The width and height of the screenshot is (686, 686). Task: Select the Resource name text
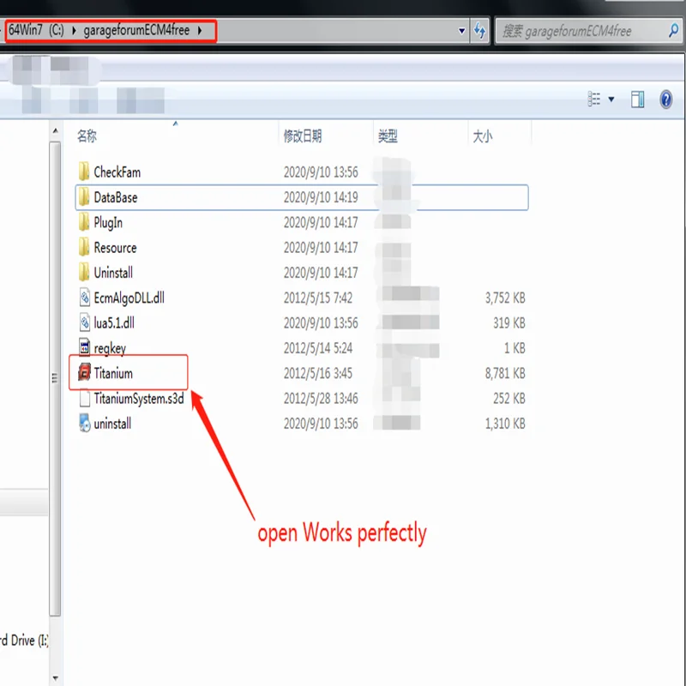115,248
